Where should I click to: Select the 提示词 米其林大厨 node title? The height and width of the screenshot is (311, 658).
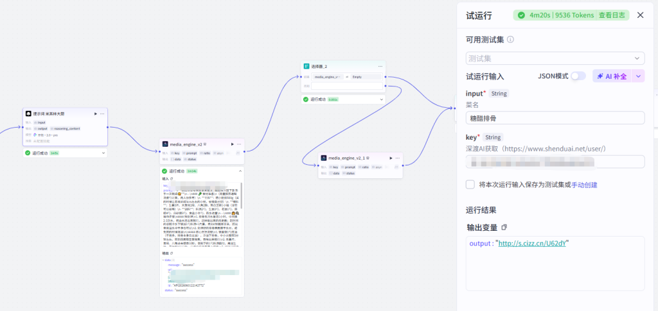pyautogui.click(x=49, y=113)
